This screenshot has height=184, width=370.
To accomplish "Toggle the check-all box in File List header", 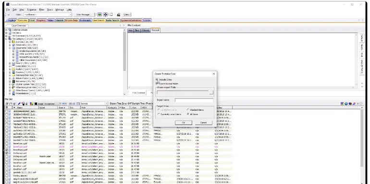I will point(7,107).
